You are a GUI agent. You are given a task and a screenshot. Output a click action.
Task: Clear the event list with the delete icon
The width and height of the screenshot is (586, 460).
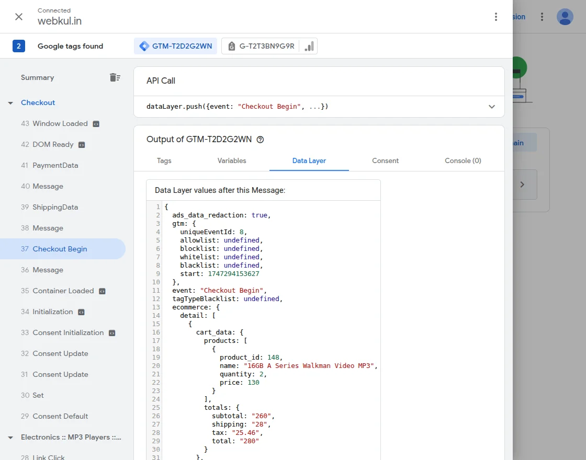(115, 77)
